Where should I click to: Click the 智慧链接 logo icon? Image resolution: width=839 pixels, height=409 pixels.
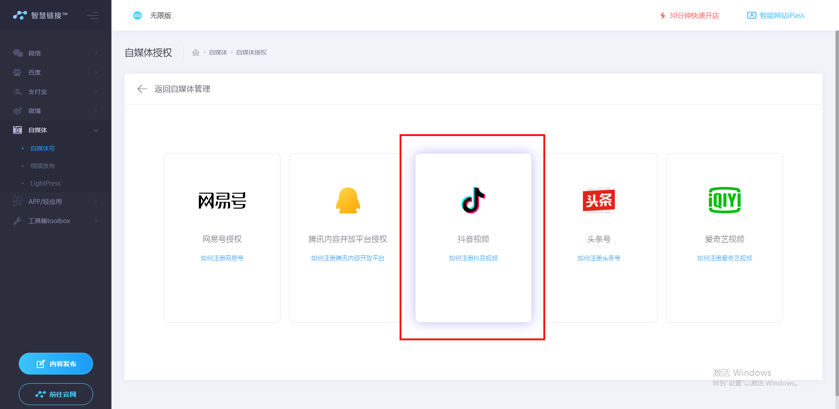(x=20, y=15)
